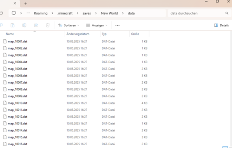This screenshot has height=148, width=232.
Task: Click date cell of map_10008.dat
Action: pos(77,89)
